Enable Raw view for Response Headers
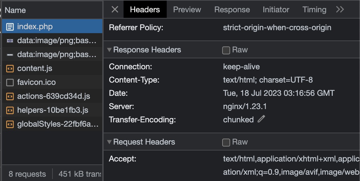This screenshot has height=181, width=360. point(226,50)
